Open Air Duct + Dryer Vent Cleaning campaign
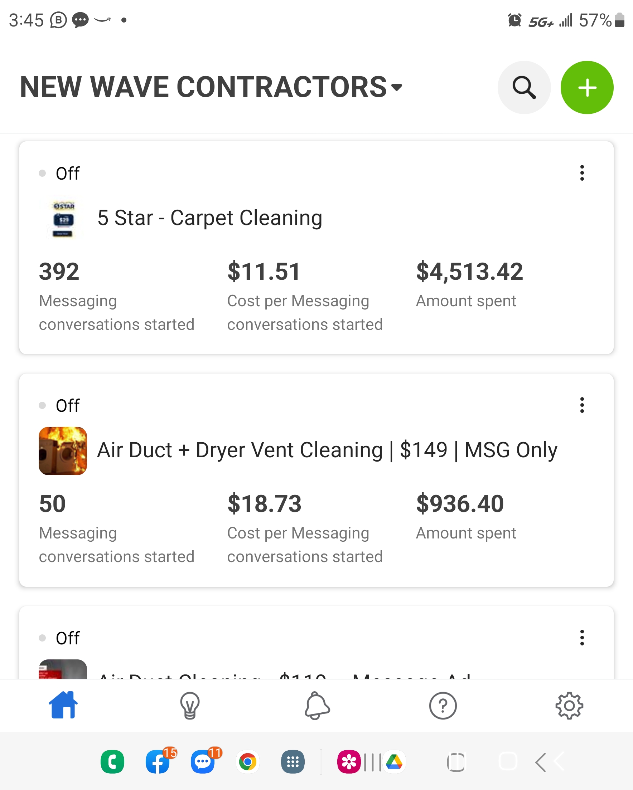This screenshot has height=790, width=633. 327,450
